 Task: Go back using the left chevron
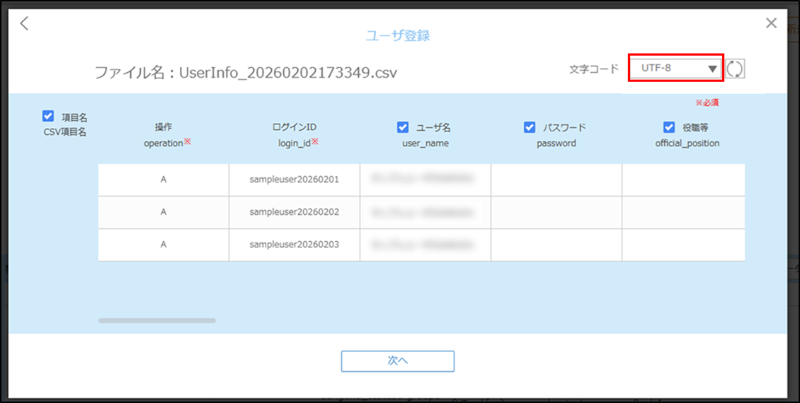[x=24, y=23]
